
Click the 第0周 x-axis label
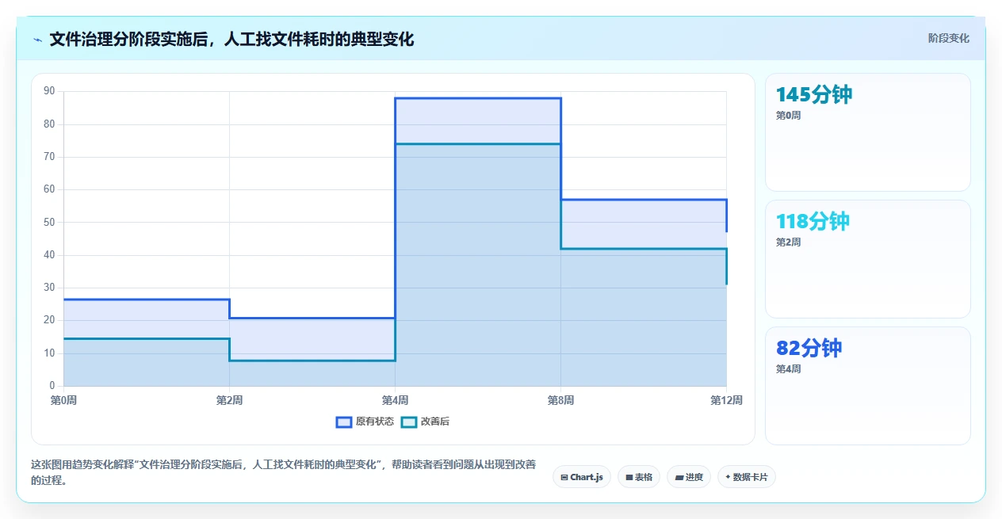(x=63, y=400)
